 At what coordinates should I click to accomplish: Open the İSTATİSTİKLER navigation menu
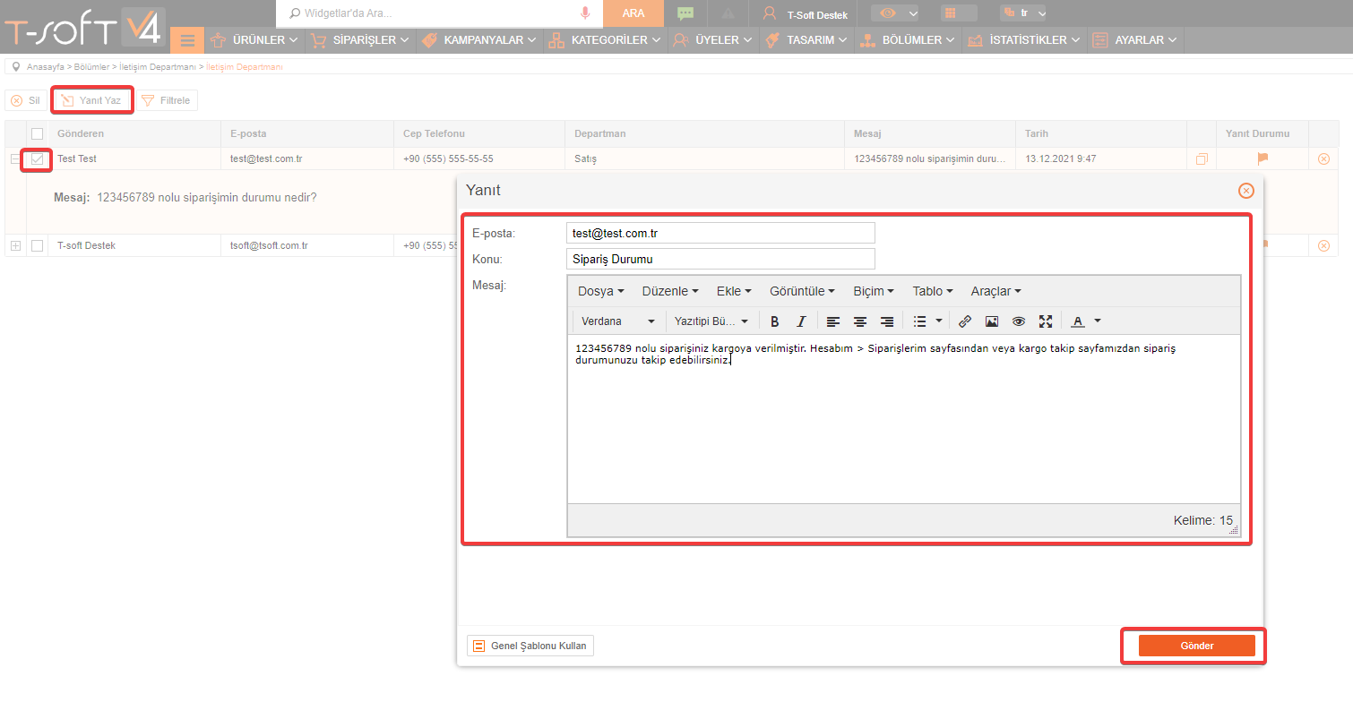[1023, 40]
